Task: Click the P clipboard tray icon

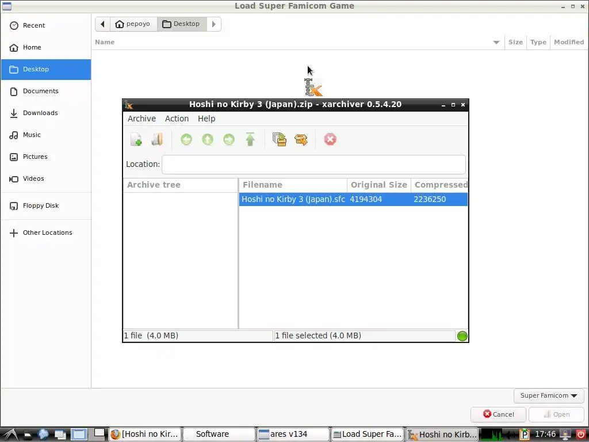Action: click(x=524, y=435)
